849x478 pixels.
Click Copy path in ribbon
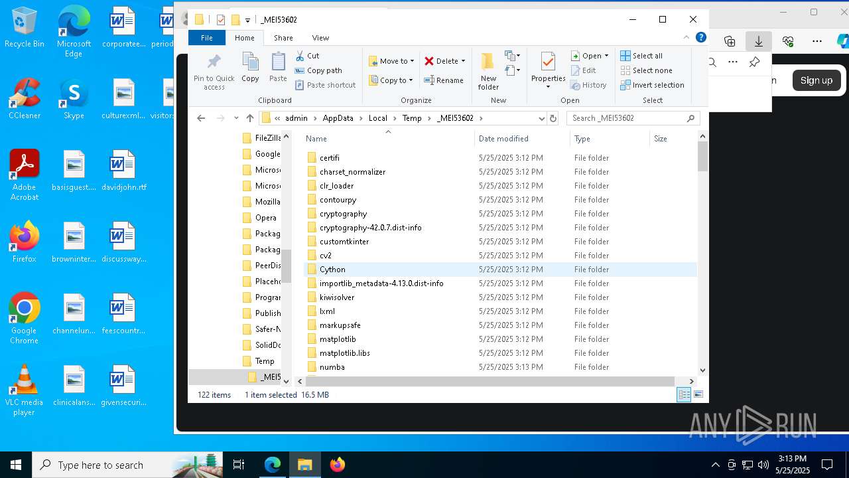click(318, 70)
